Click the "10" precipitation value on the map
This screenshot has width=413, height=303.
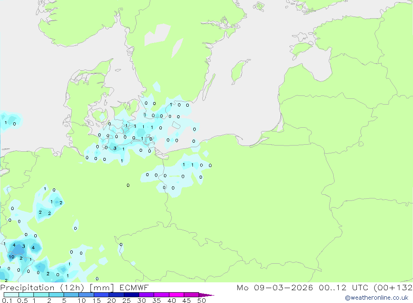click(x=12, y=257)
